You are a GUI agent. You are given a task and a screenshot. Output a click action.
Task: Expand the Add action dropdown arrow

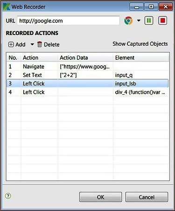click(32, 44)
